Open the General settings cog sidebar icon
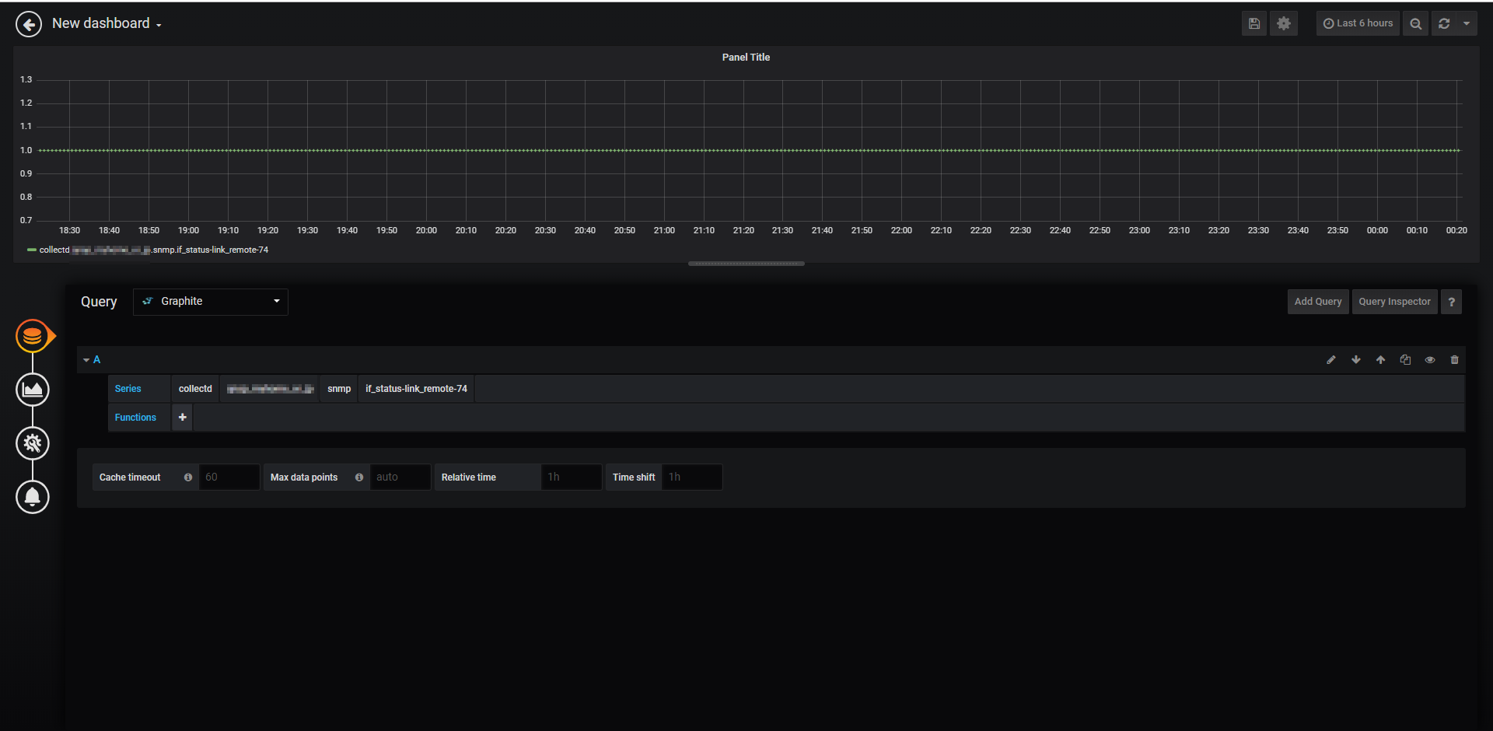The height and width of the screenshot is (731, 1493). click(x=33, y=443)
